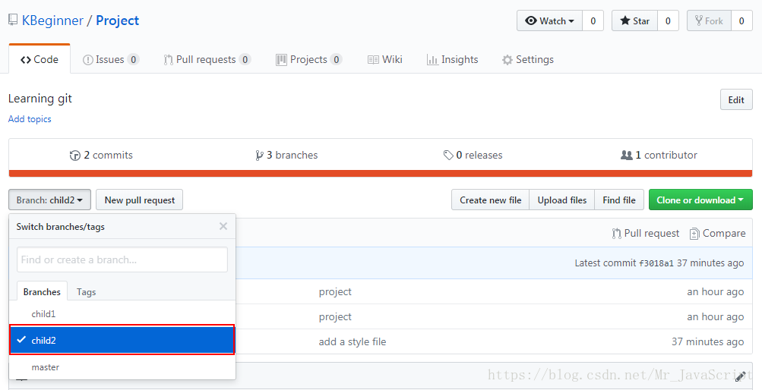Star the repository
Viewport: 762px width, 390px height.
point(634,20)
